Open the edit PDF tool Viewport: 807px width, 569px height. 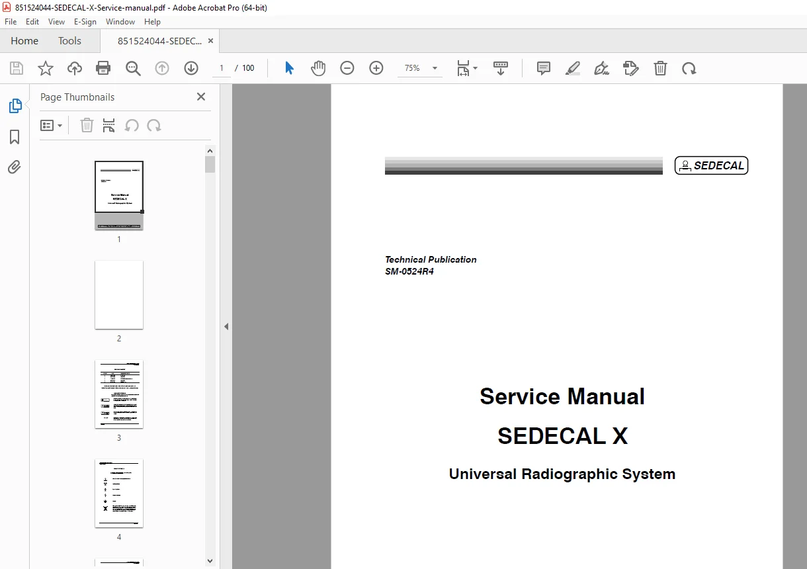coord(631,68)
